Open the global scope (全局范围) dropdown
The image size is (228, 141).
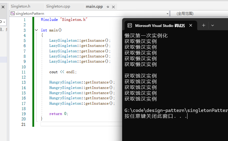click(199, 14)
